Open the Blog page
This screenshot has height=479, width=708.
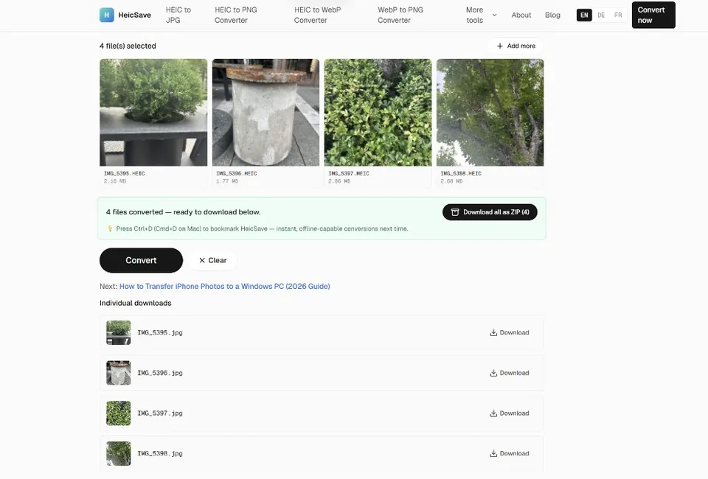coord(552,15)
